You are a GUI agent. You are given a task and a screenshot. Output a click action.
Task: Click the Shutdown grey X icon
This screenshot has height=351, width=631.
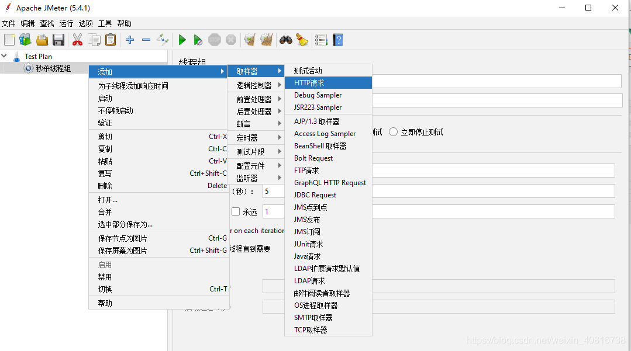tap(231, 40)
